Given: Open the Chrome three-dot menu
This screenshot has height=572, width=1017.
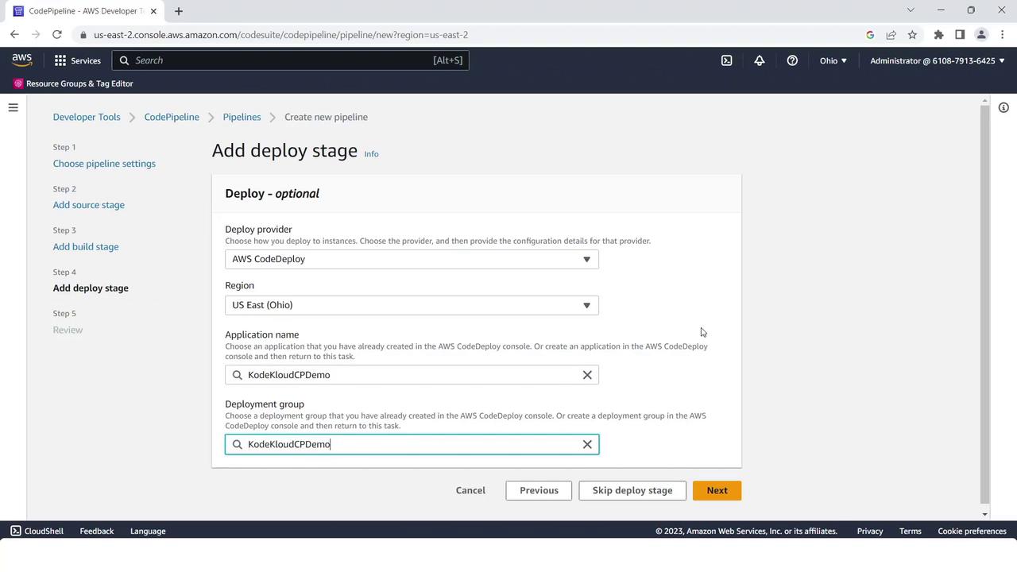Looking at the screenshot, I should tap(1003, 35).
